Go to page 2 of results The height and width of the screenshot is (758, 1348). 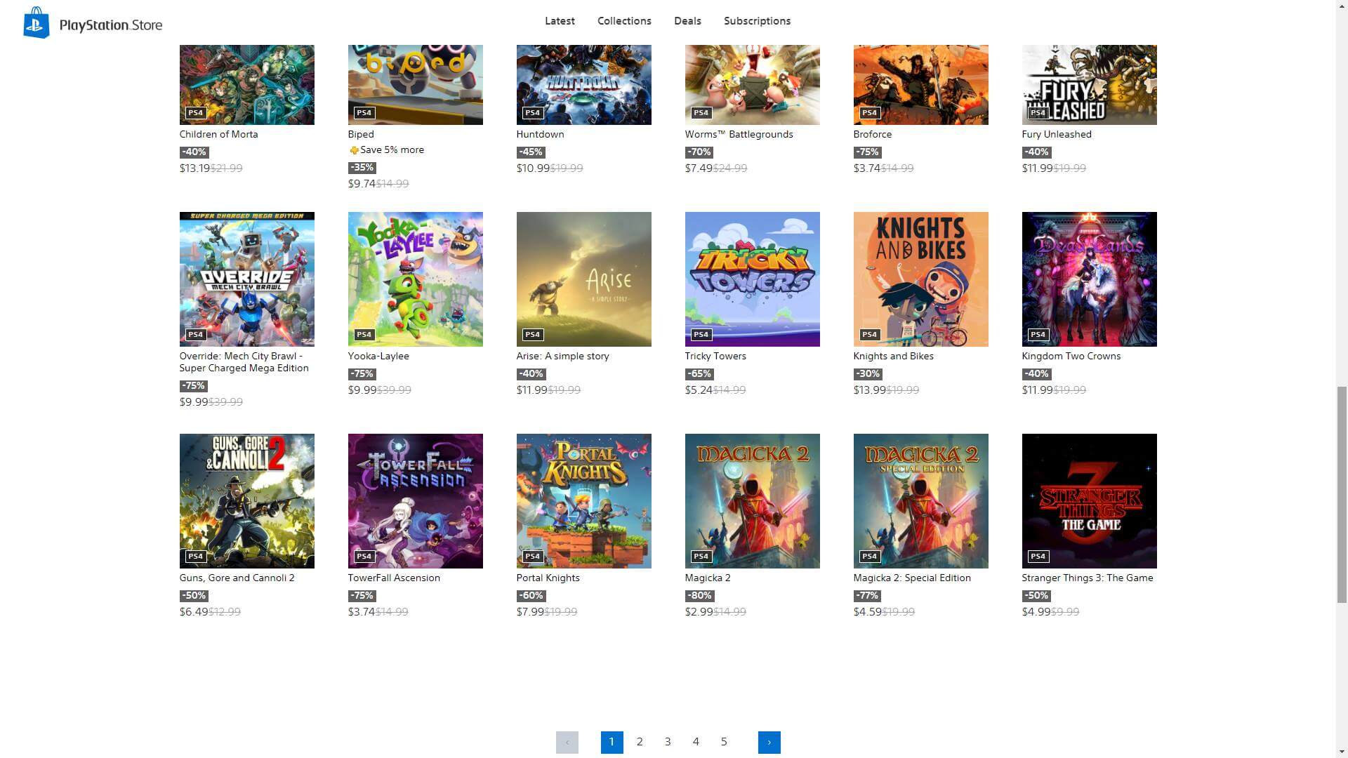640,742
